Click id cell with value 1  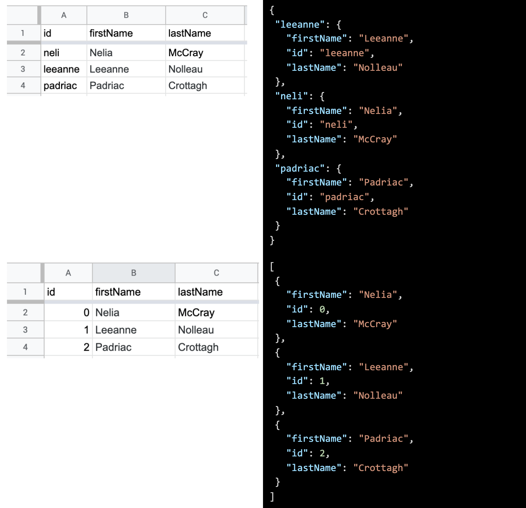[x=68, y=330]
